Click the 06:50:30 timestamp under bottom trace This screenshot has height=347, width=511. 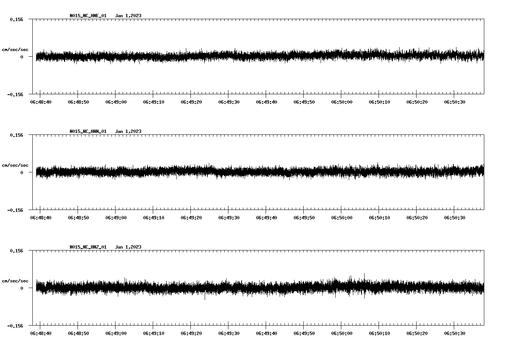pyautogui.click(x=454, y=332)
